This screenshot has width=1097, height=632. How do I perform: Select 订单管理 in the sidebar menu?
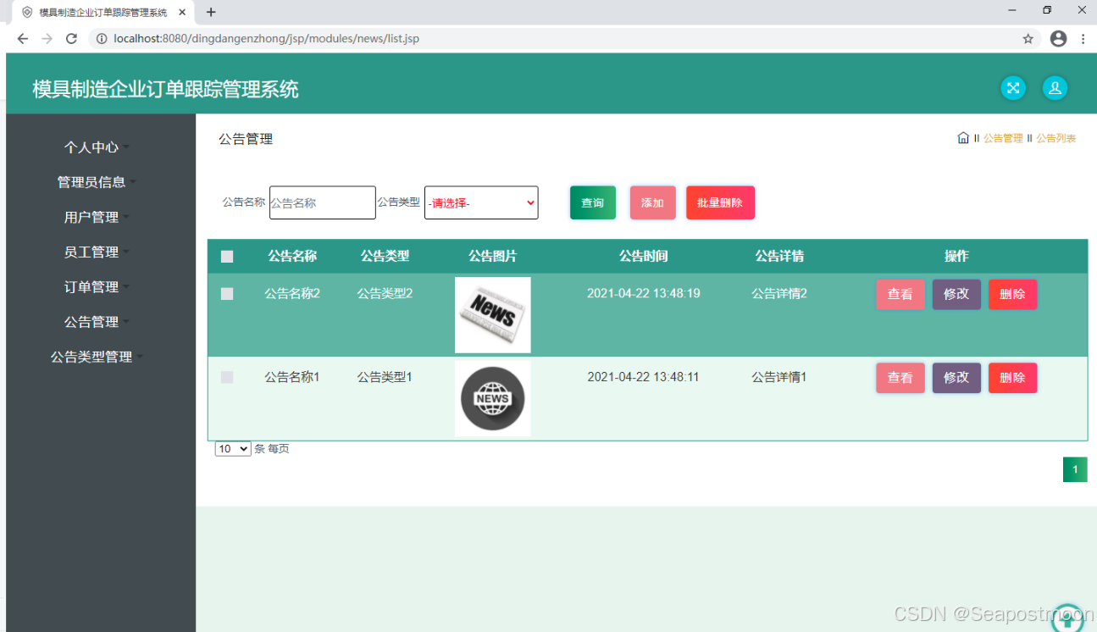91,286
